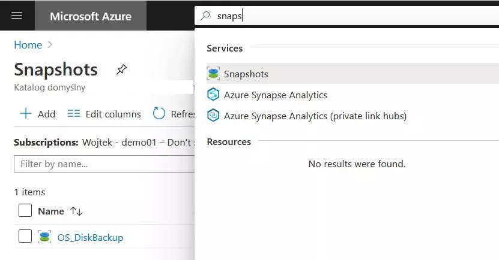Click the Refresh circular arrow icon
This screenshot has height=260, width=499.
click(x=159, y=114)
